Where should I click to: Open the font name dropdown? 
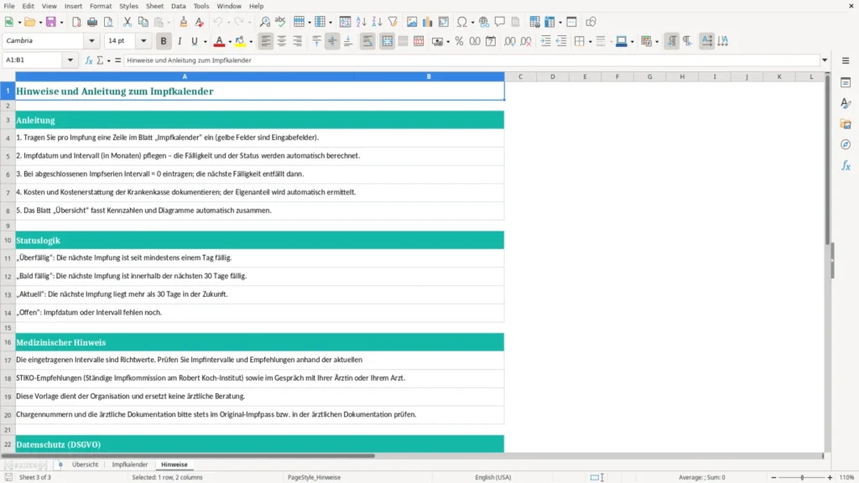pyautogui.click(x=91, y=40)
